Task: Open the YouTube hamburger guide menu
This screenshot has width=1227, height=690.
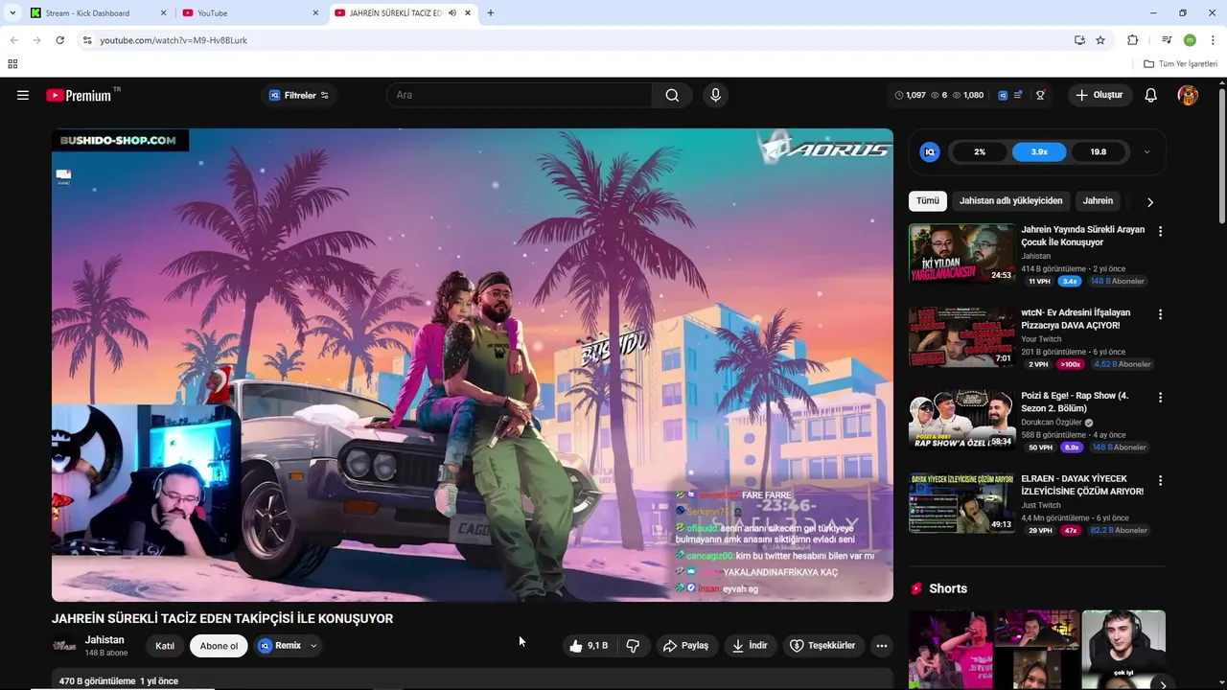Action: [x=23, y=95]
